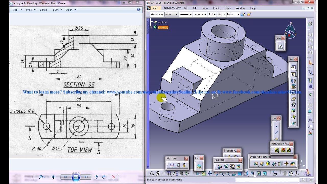Click the Zoom In icon in CATIA
The width and height of the screenshot is (327, 184).
point(222,174)
